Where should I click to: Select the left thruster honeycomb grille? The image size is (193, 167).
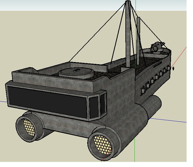[29, 127]
